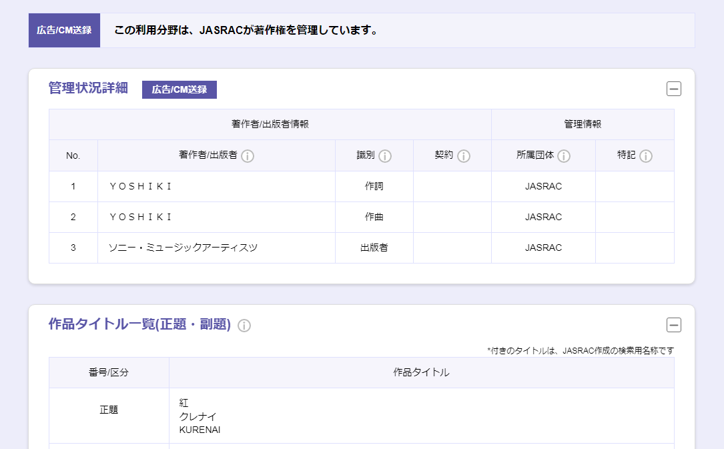Click info icon beside 著作者/出版者 header
The width and height of the screenshot is (724, 449).
(x=248, y=156)
